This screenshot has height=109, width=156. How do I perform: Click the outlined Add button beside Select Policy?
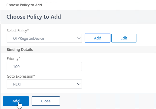(x=98, y=38)
